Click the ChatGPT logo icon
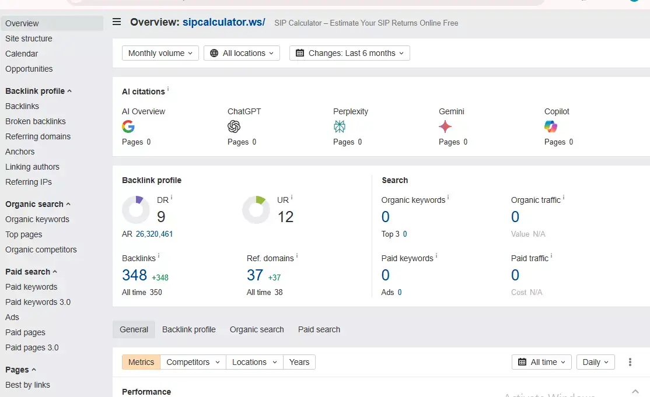650x397 pixels. tap(234, 127)
